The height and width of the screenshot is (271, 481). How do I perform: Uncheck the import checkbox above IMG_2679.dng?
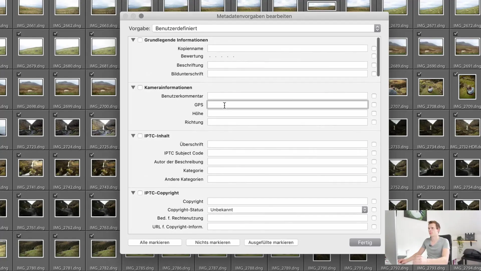tap(19, 34)
